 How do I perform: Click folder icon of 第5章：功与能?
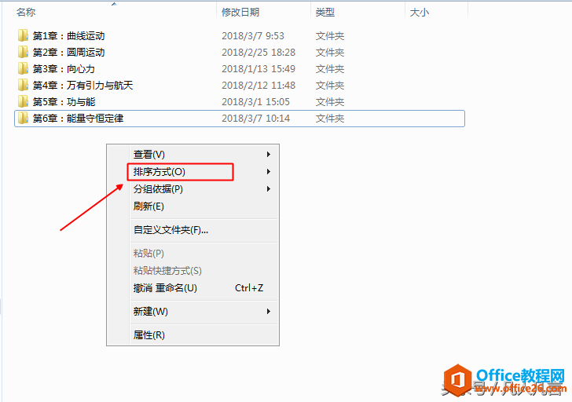click(x=23, y=101)
